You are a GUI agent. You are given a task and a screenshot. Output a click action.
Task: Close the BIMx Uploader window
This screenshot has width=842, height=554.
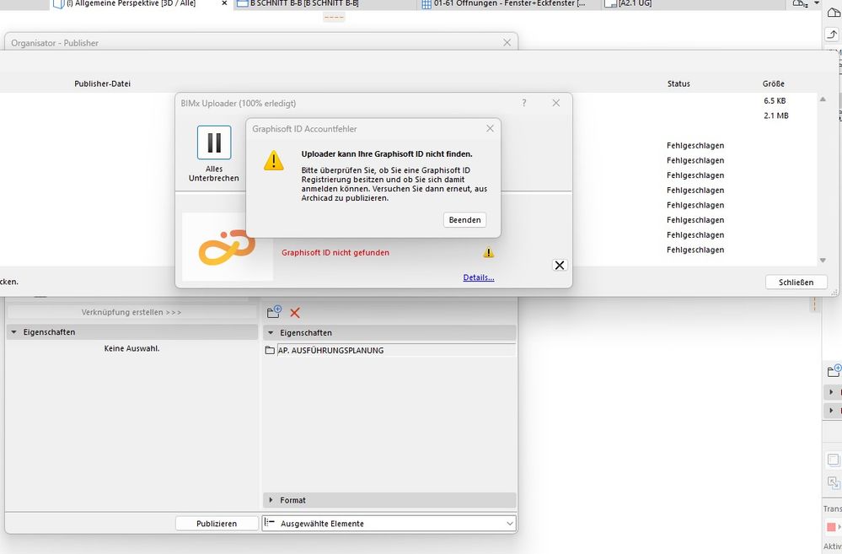(555, 103)
